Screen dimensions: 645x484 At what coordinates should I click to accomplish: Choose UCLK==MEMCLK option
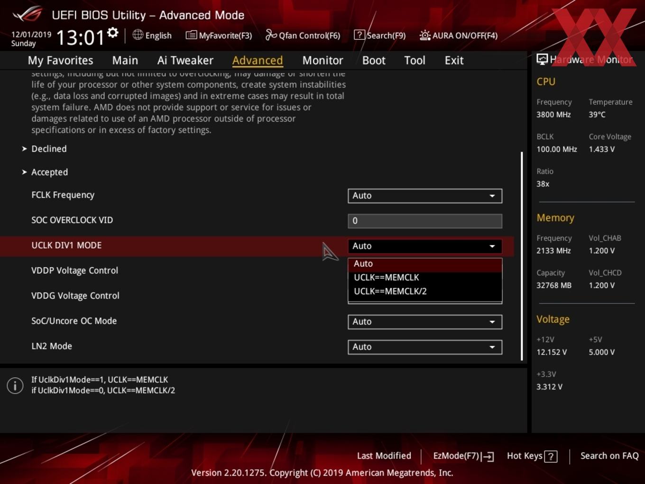point(425,278)
